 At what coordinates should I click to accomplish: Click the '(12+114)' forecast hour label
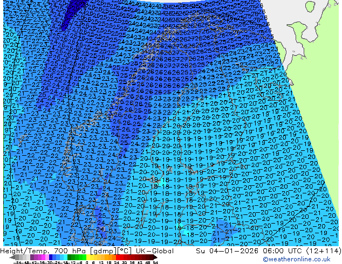click(x=324, y=251)
